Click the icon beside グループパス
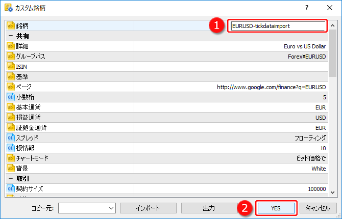This screenshot has height=219, width=342. click(11, 56)
